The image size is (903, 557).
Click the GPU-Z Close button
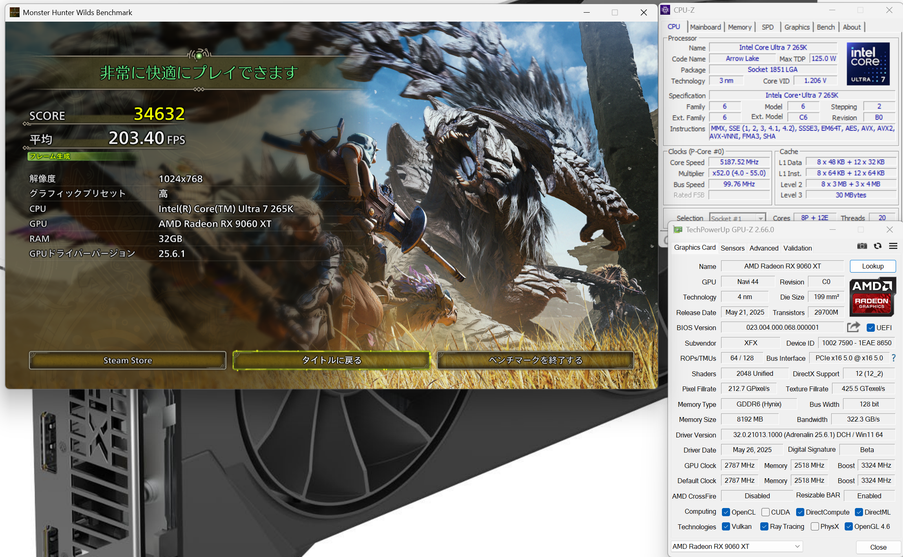(878, 547)
